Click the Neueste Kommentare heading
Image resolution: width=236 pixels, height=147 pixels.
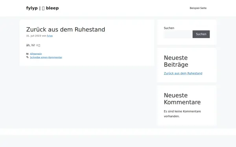(x=182, y=99)
